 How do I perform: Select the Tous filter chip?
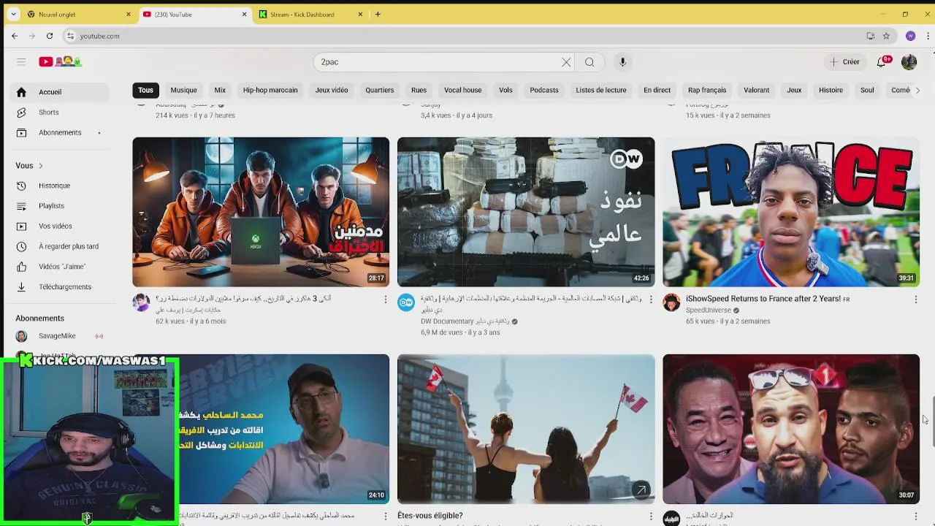[x=145, y=91]
